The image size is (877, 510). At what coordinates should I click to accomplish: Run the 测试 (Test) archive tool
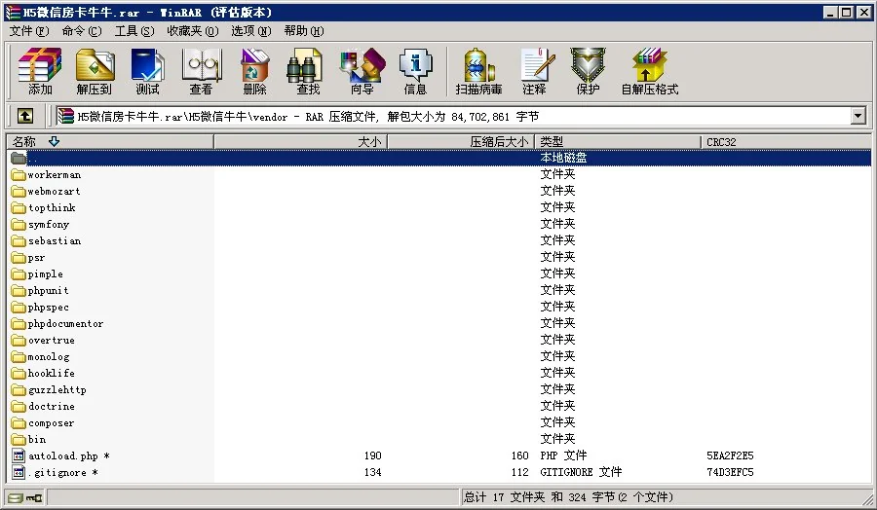147,71
